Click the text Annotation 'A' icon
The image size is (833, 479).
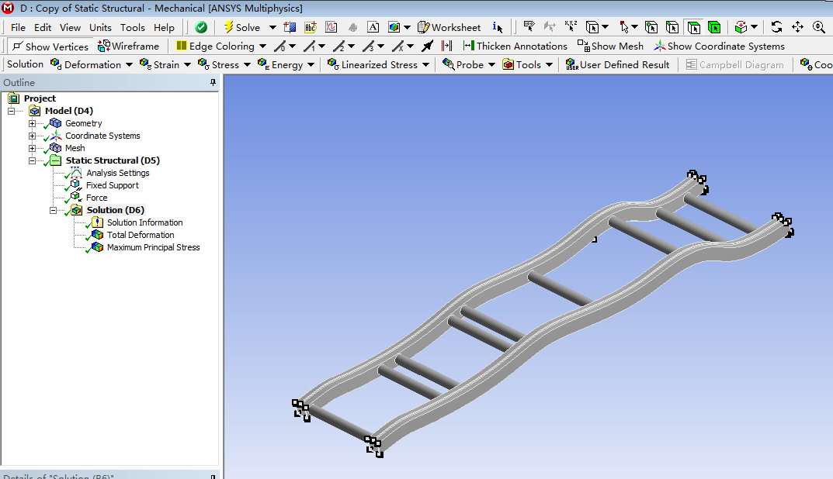[373, 27]
